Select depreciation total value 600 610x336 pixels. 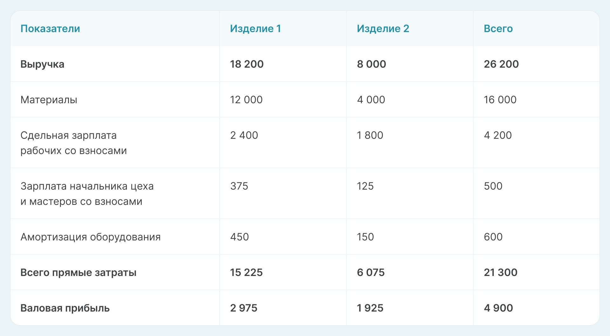pyautogui.click(x=493, y=237)
